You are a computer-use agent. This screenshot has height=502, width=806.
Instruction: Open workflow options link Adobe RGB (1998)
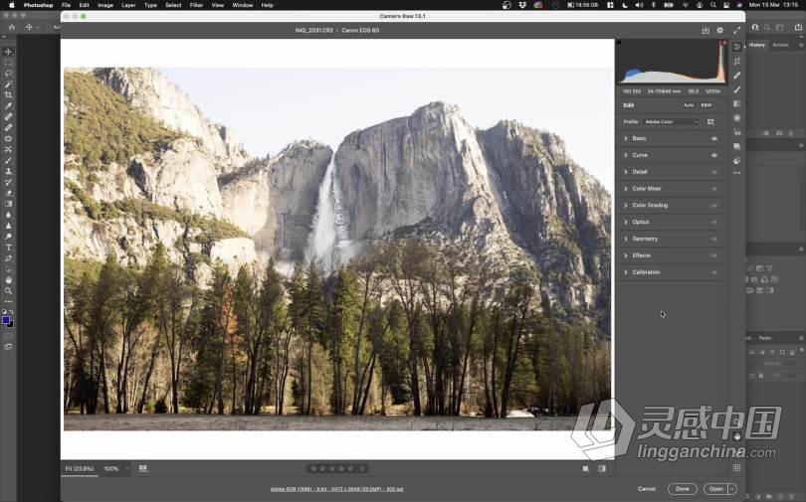[336, 489]
